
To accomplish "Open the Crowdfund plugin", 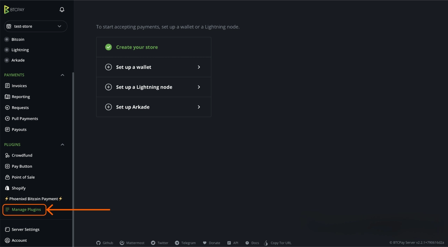I will (x=21, y=155).
